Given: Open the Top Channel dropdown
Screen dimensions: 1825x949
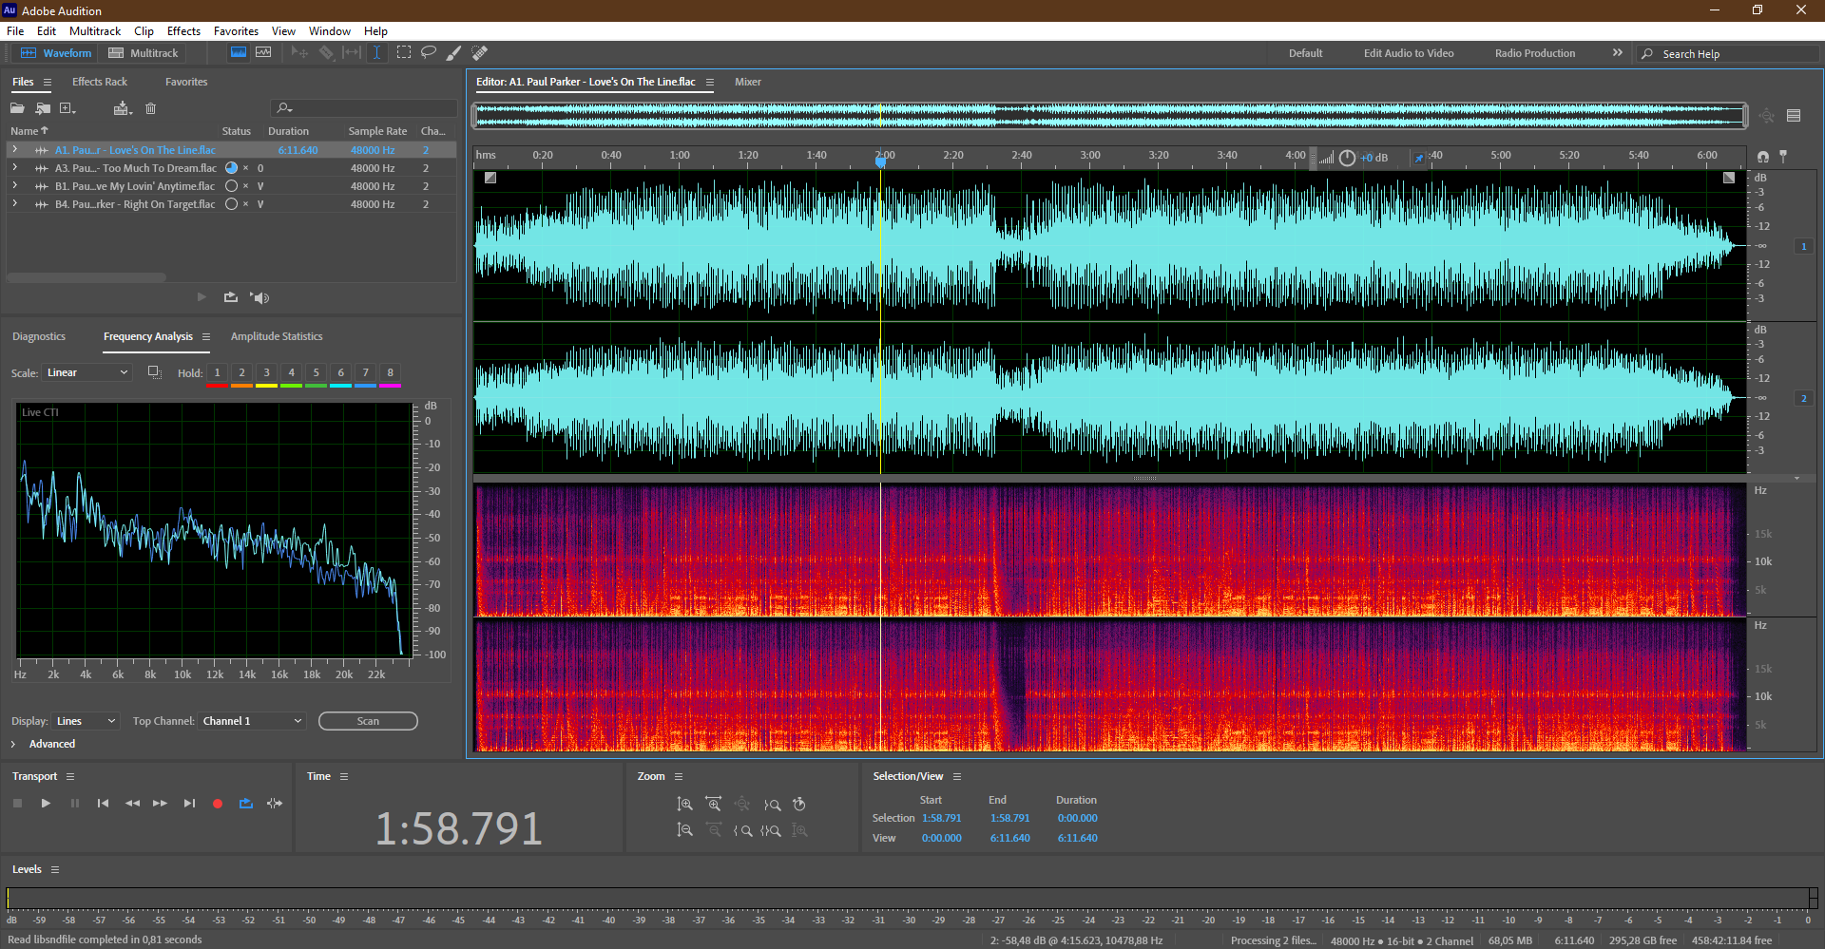Looking at the screenshot, I should point(252,721).
